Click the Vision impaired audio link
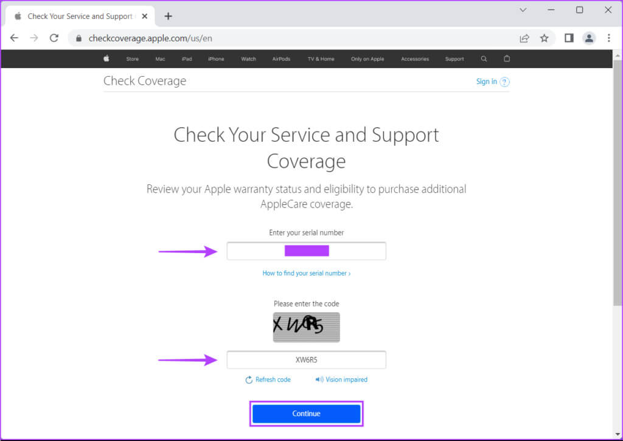 pyautogui.click(x=341, y=380)
